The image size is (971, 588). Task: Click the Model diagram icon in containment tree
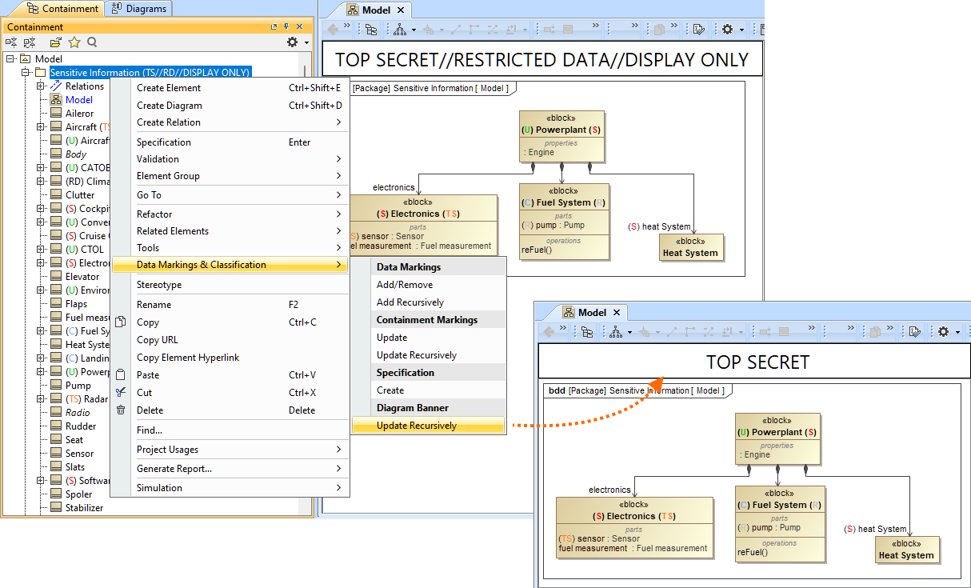coord(56,100)
